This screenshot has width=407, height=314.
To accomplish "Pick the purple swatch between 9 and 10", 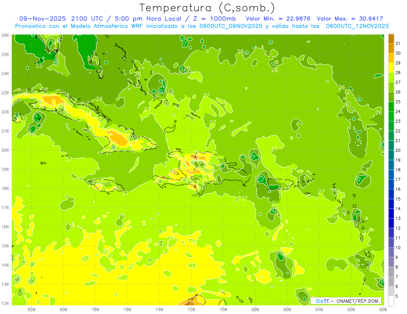I will click(391, 252).
